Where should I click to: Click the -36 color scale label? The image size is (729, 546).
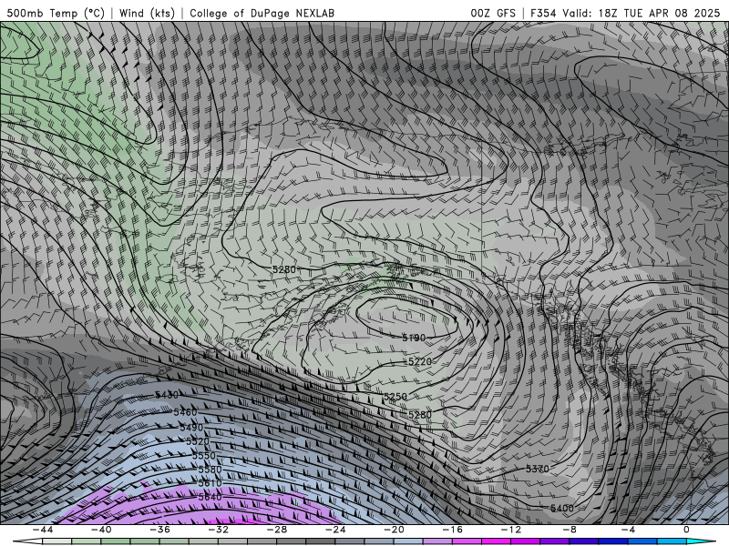tap(160, 530)
